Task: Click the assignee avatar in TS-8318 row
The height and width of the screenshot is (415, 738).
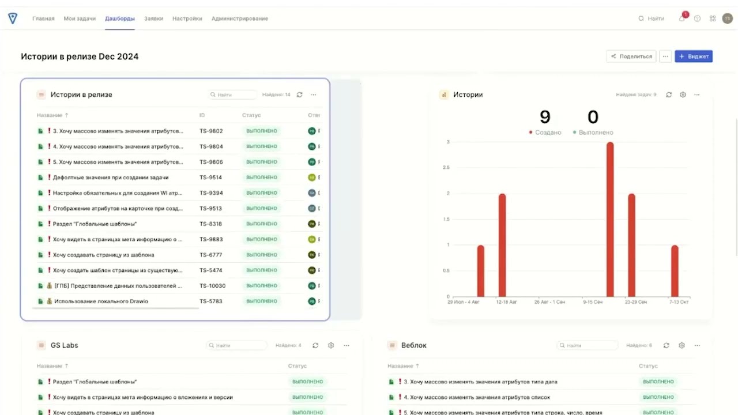Action: (312, 224)
